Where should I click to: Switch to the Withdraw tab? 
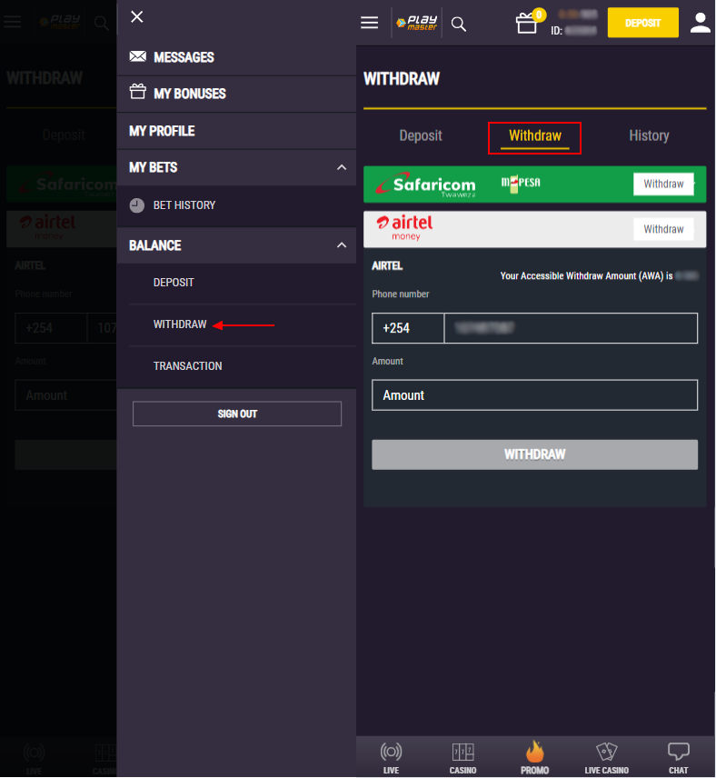pos(535,136)
